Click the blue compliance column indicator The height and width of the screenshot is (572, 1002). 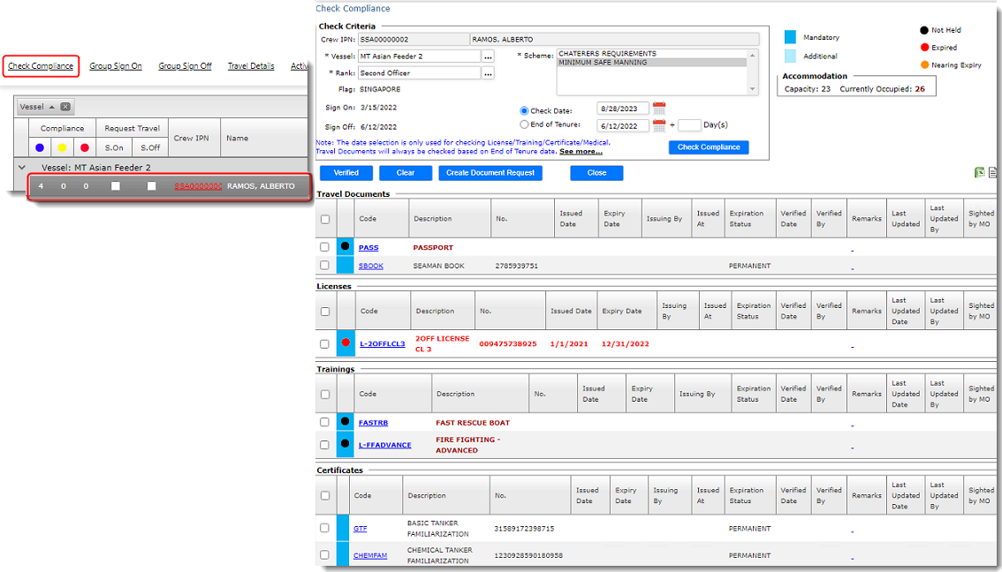40,147
